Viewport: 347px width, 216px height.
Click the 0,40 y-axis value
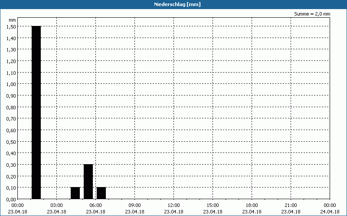click(11, 153)
